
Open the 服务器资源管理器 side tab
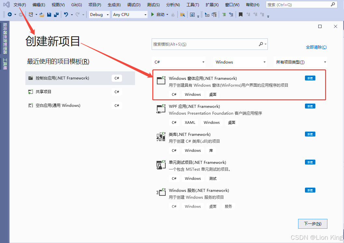(x=5, y=38)
